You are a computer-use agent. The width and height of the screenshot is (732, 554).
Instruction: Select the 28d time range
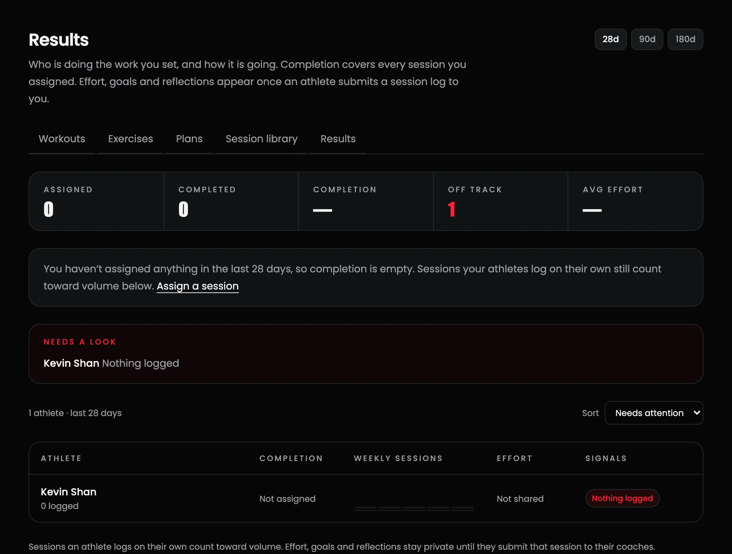[x=610, y=39]
